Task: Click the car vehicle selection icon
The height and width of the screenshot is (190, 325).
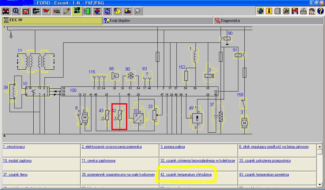Action: click(6, 11)
